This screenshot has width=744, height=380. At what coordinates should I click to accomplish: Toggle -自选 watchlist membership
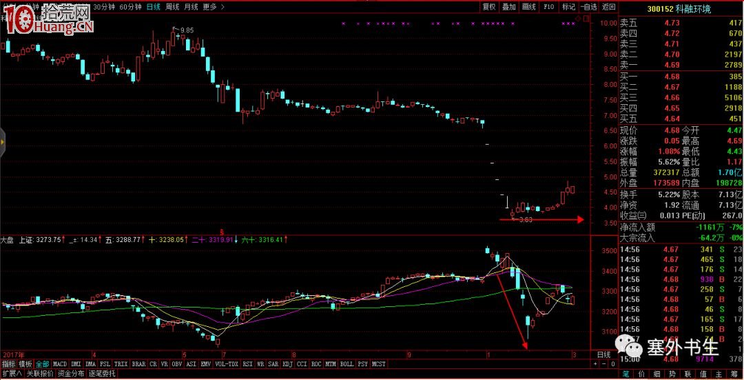coord(588,7)
